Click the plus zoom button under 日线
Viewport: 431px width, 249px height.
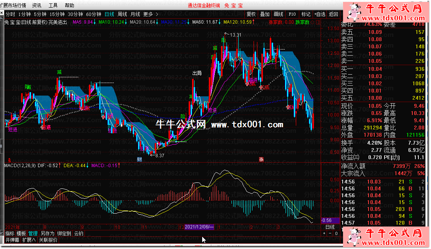324,233
